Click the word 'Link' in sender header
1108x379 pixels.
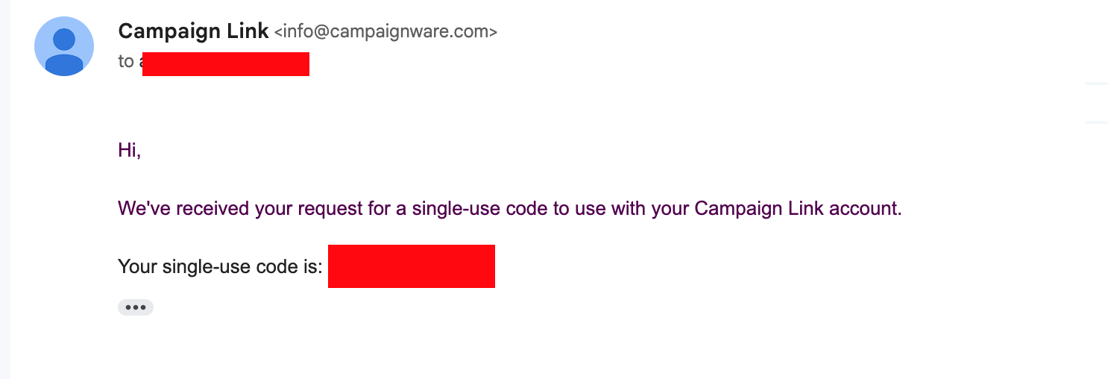pyautogui.click(x=251, y=31)
